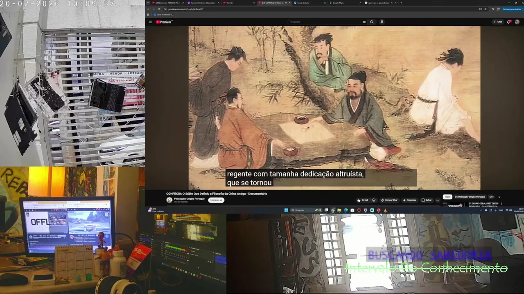Click the Windows taskbar Pesquisar box
Image resolution: width=524 pixels, height=294 pixels.
tap(306, 210)
